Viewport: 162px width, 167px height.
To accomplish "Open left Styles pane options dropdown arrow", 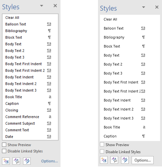I will pos(42,5).
